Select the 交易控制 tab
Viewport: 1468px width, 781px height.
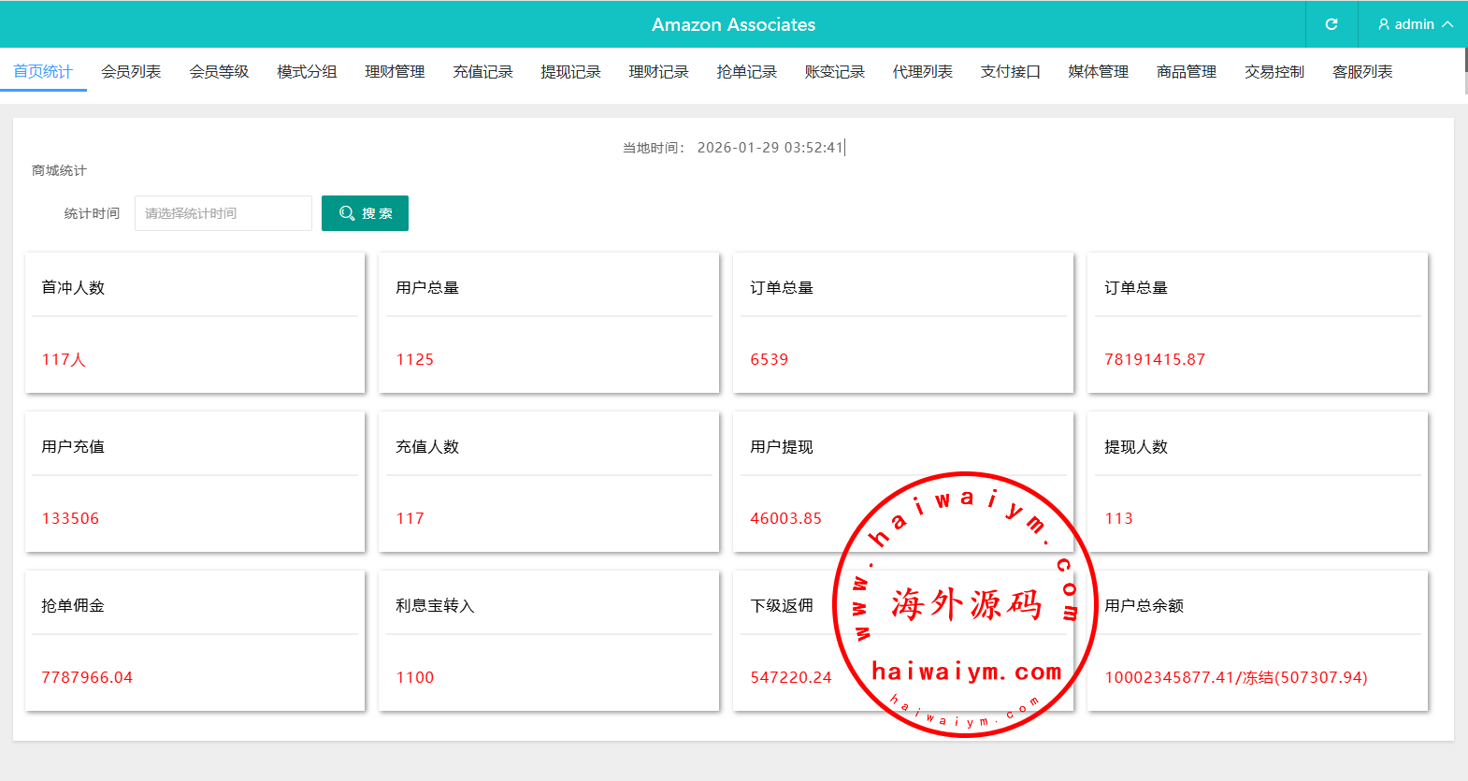[x=1274, y=72]
